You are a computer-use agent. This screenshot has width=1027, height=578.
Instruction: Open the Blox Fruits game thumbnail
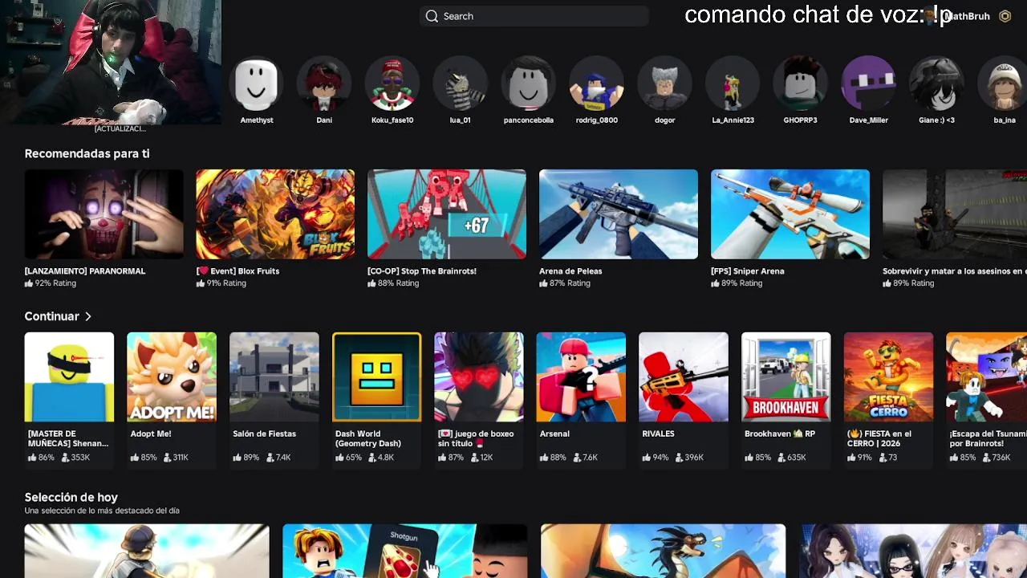coord(275,214)
